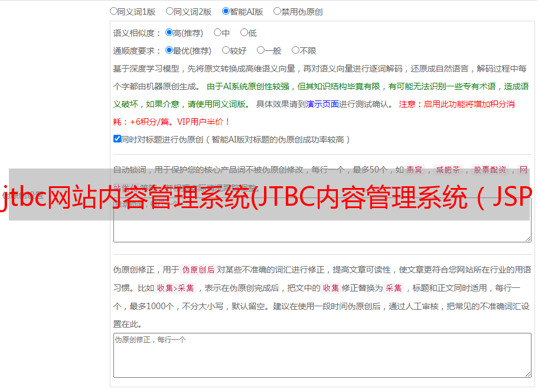Click the 收集>采集 example tag
This screenshot has height=389, width=538.
coord(175,288)
